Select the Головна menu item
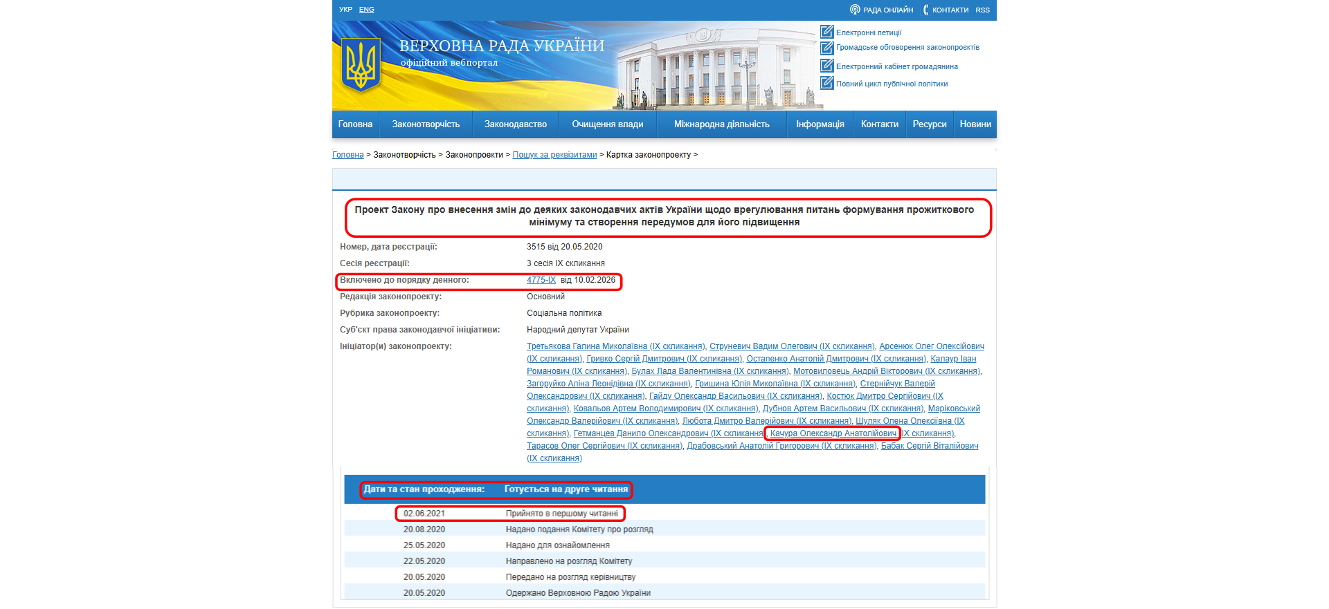Image resolution: width=1329 pixels, height=609 pixels. coord(355,124)
